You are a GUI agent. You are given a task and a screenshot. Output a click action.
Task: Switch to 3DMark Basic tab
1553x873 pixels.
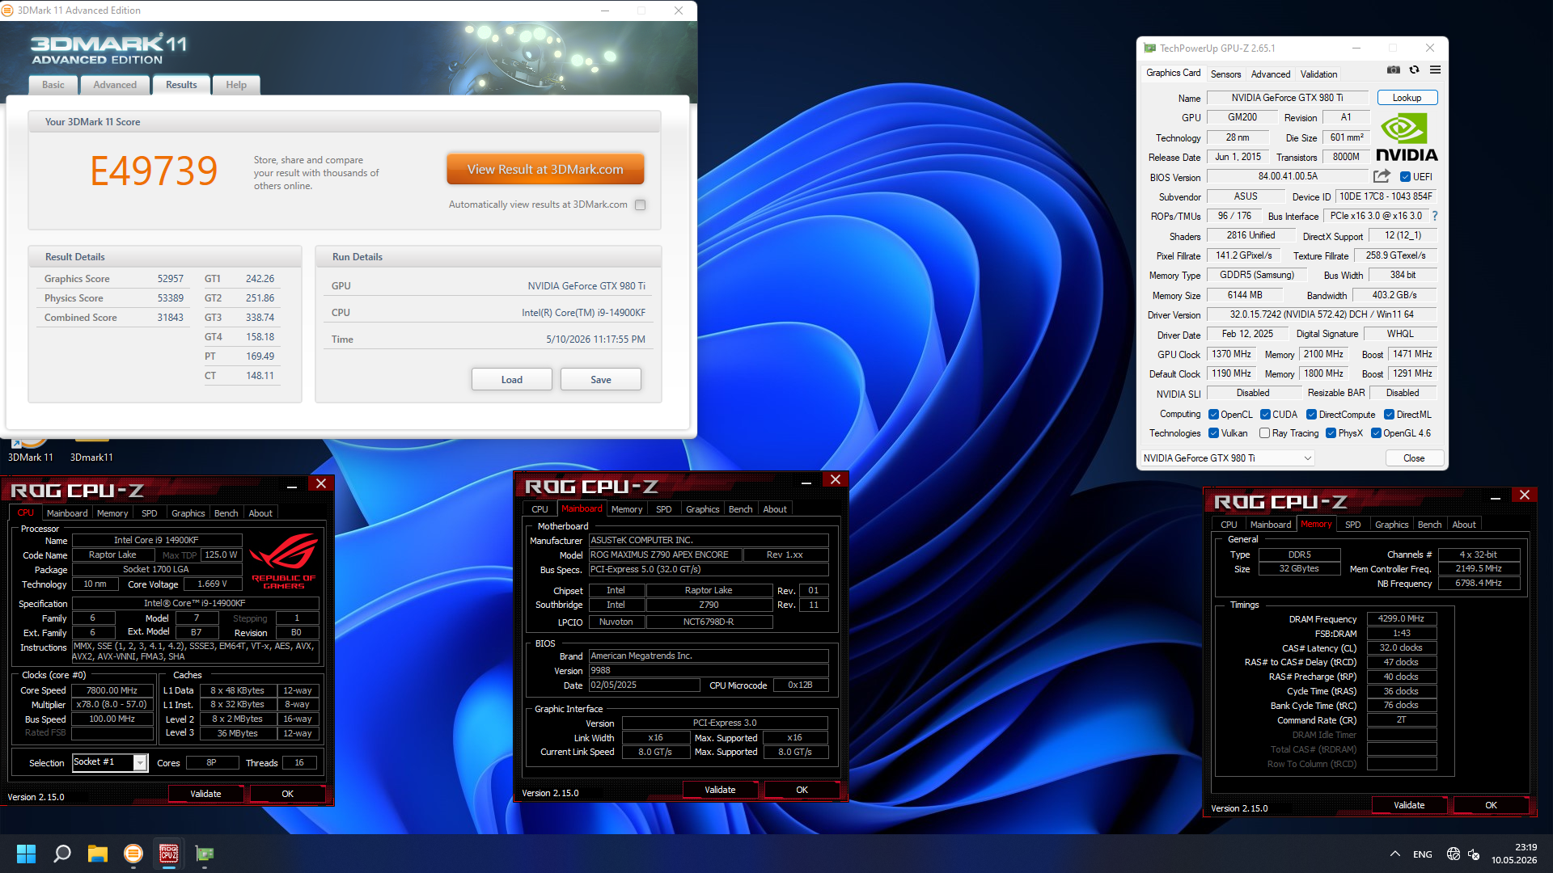(x=53, y=85)
